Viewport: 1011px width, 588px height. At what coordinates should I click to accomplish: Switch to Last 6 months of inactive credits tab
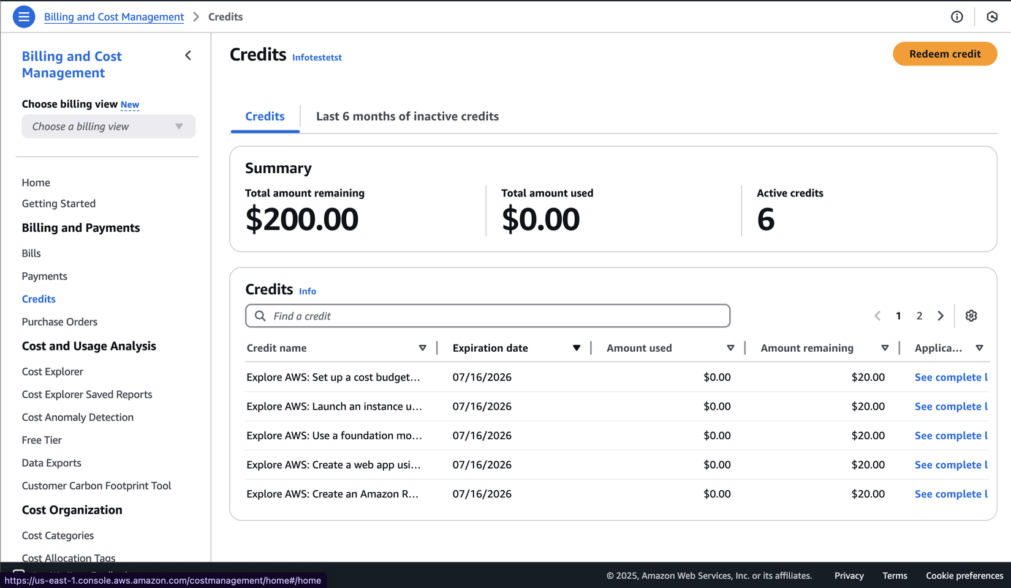[x=407, y=116]
